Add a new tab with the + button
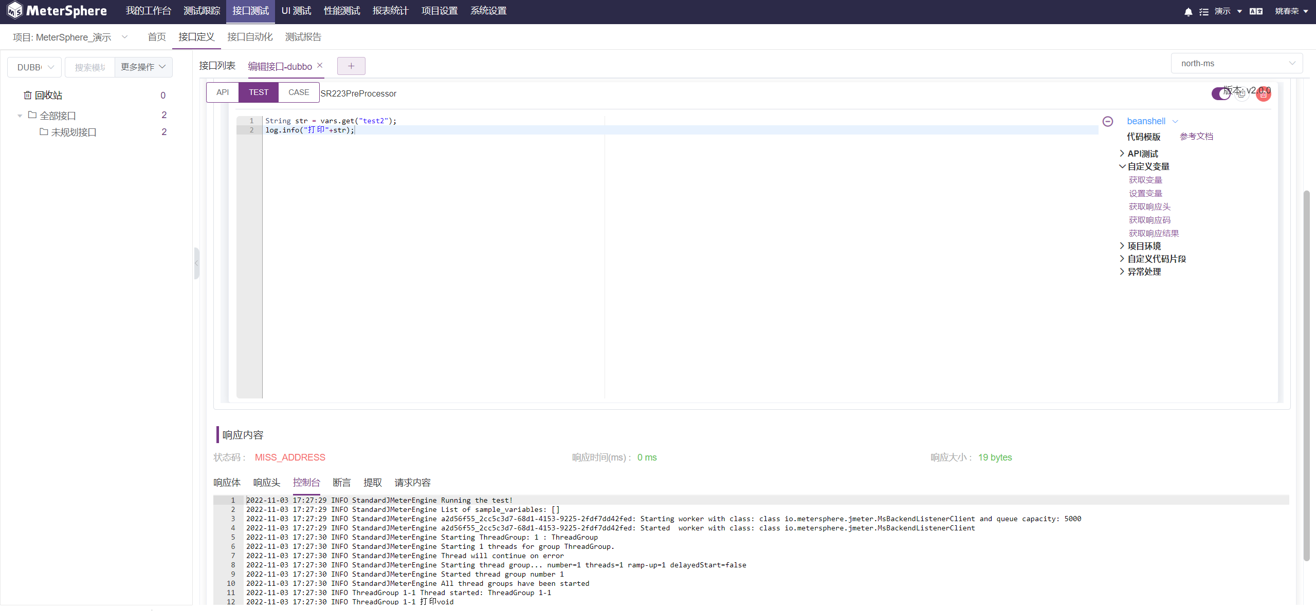1316x611 pixels. (x=351, y=66)
